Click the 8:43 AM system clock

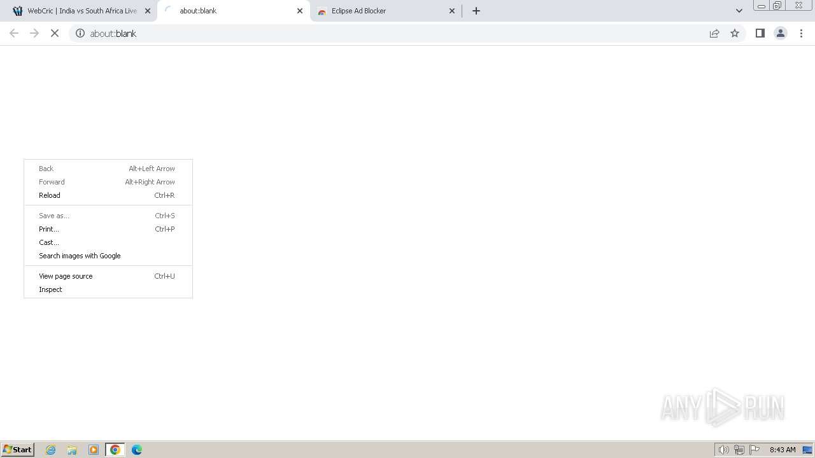783,450
